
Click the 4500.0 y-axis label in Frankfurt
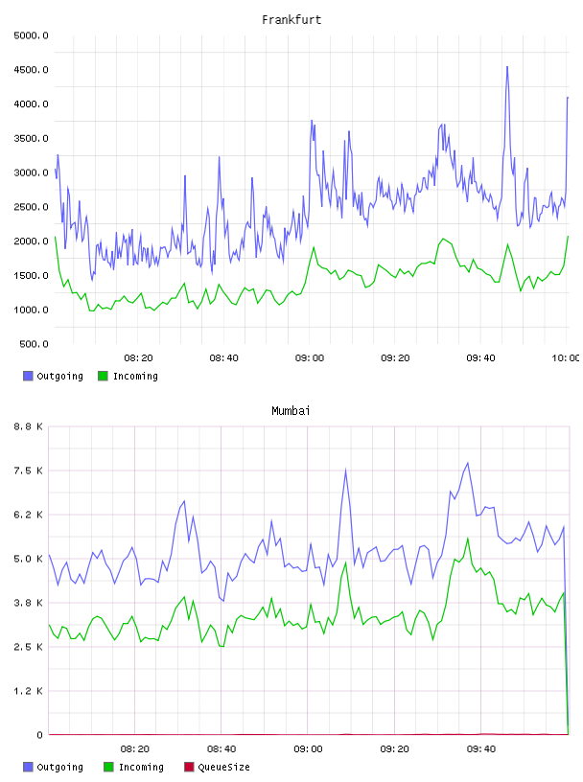coord(31,70)
